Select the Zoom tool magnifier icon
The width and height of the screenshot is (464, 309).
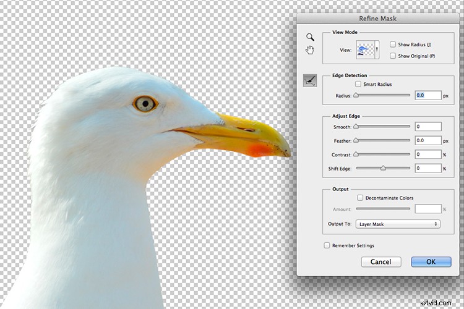[x=310, y=37]
